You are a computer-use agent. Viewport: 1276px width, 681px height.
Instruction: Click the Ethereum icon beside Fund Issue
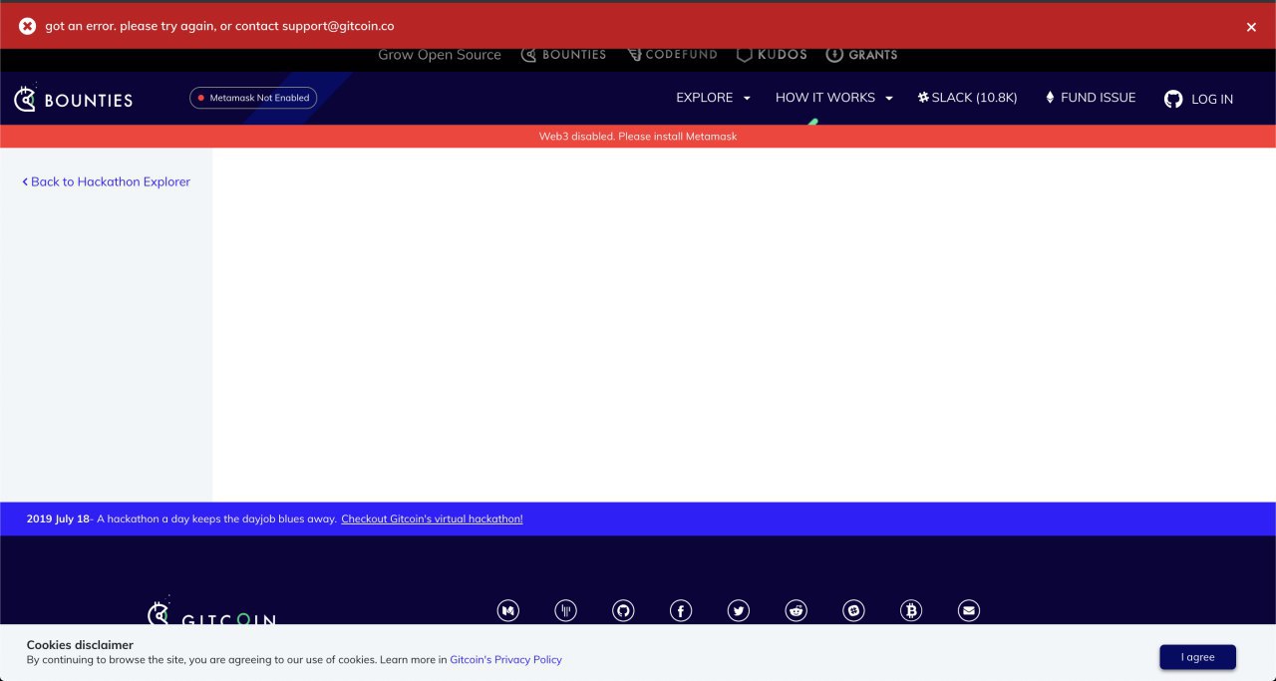1050,98
